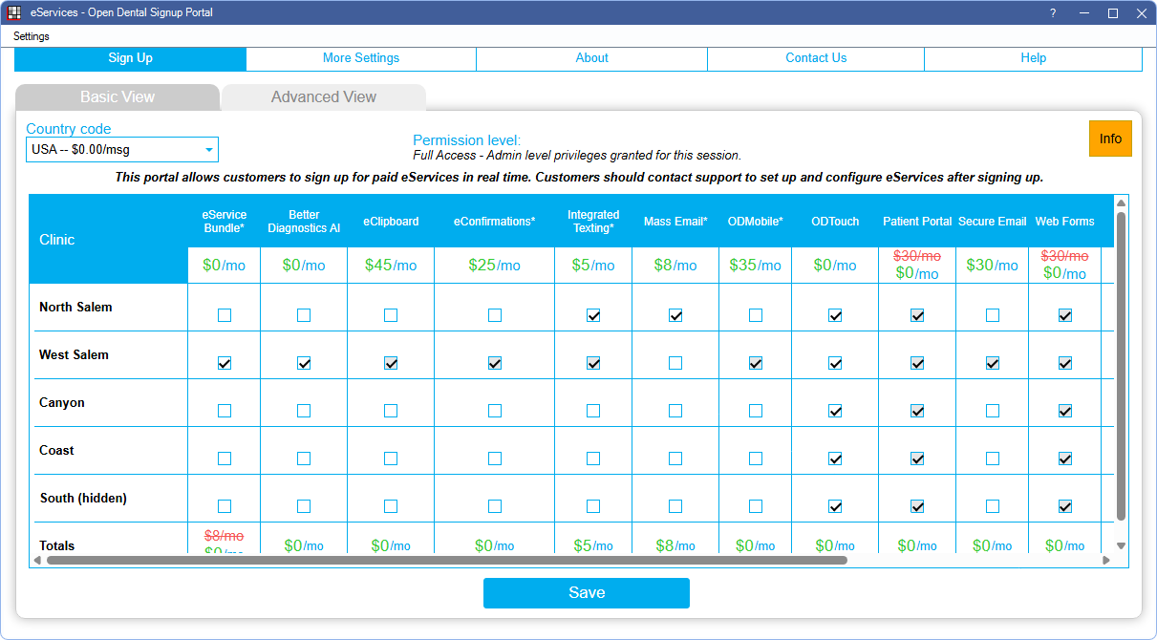
Task: Click the Save button
Action: [586, 593]
